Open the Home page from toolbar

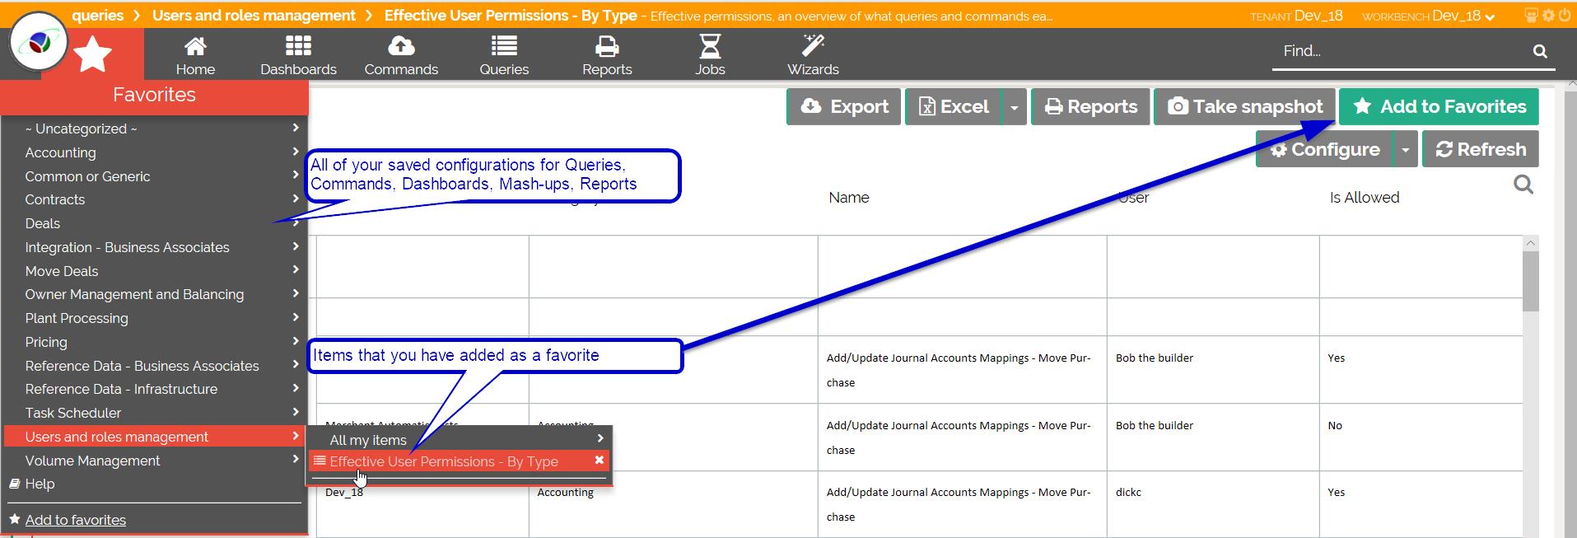[x=195, y=55]
